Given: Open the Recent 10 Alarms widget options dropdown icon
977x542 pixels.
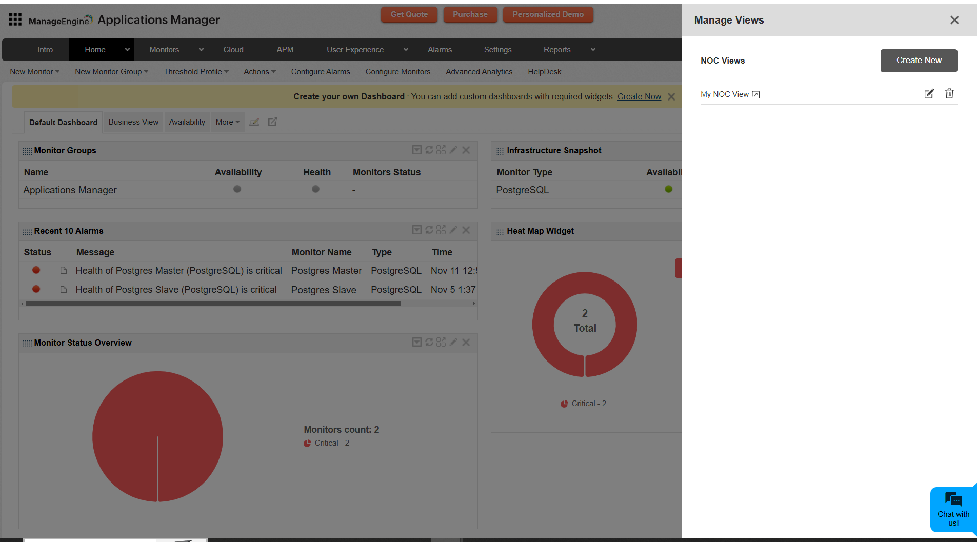Looking at the screenshot, I should point(417,230).
